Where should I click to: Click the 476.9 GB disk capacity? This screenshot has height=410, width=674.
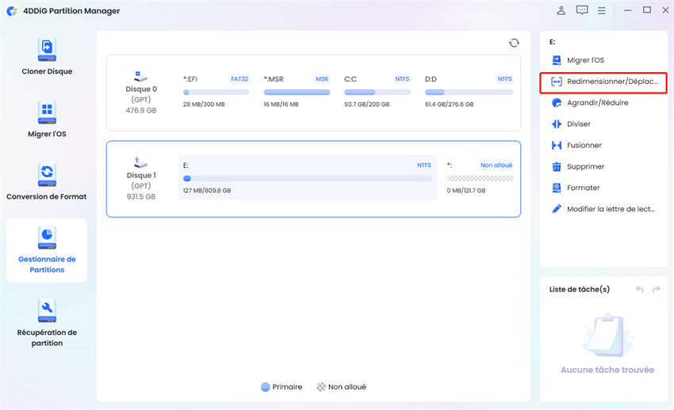click(141, 110)
